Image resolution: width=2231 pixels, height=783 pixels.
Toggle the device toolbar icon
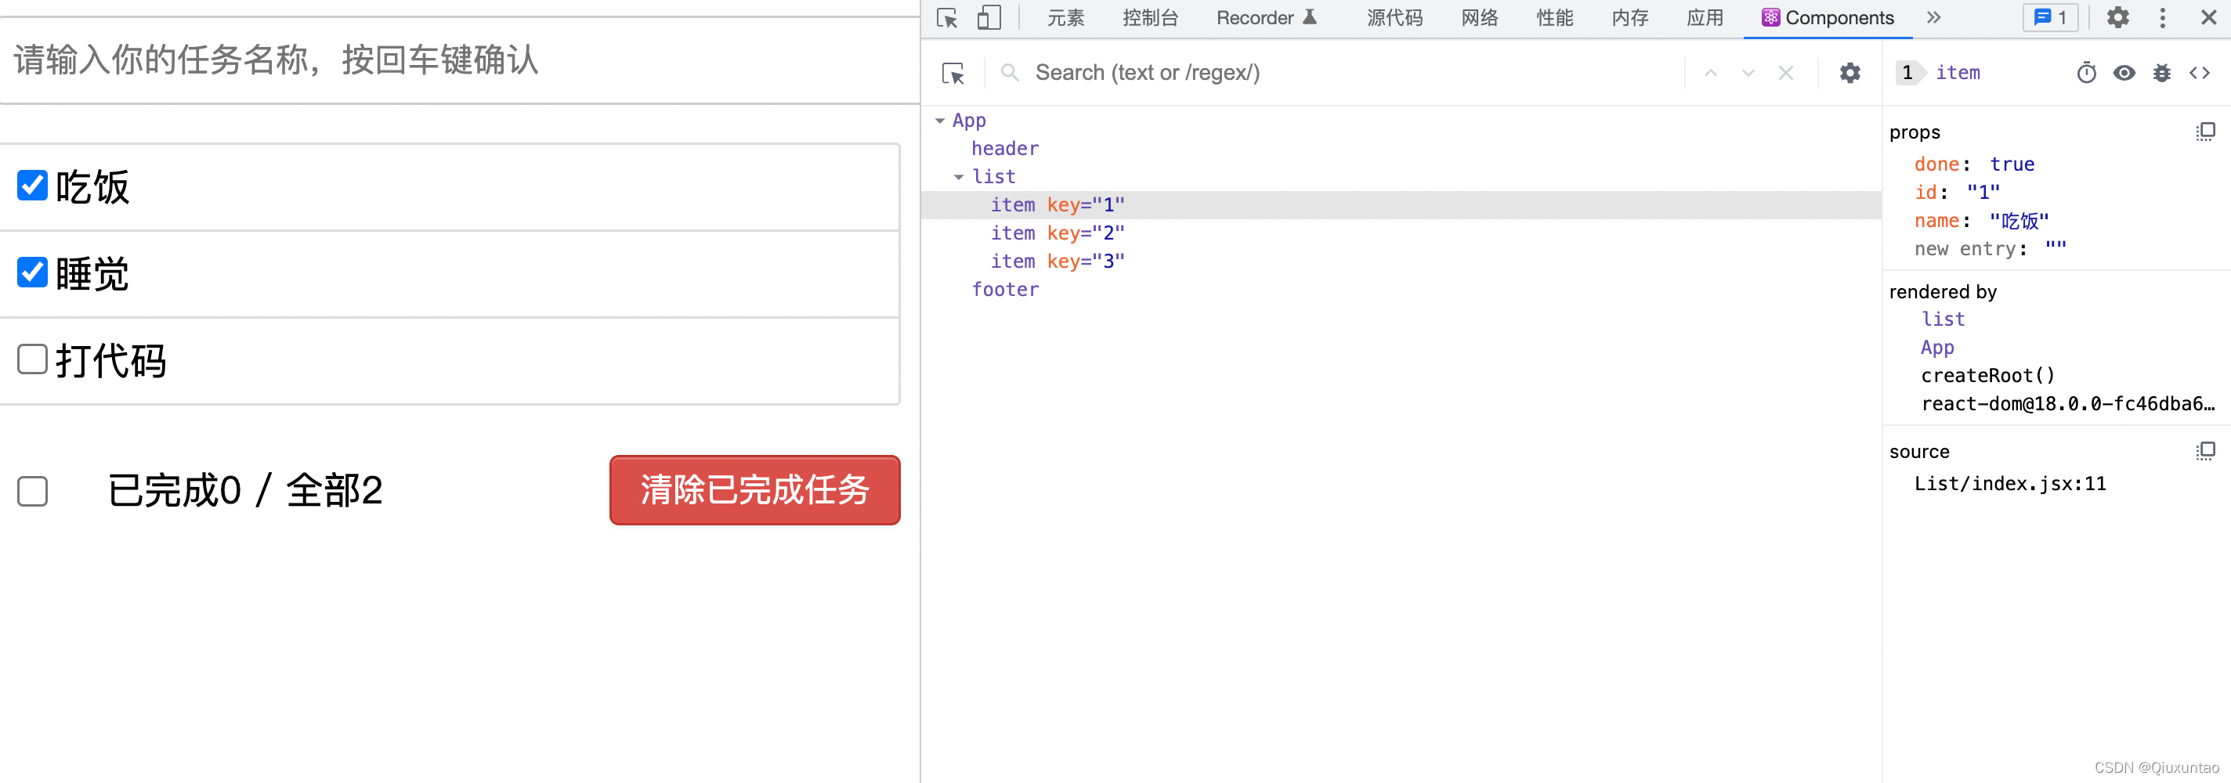[x=989, y=18]
